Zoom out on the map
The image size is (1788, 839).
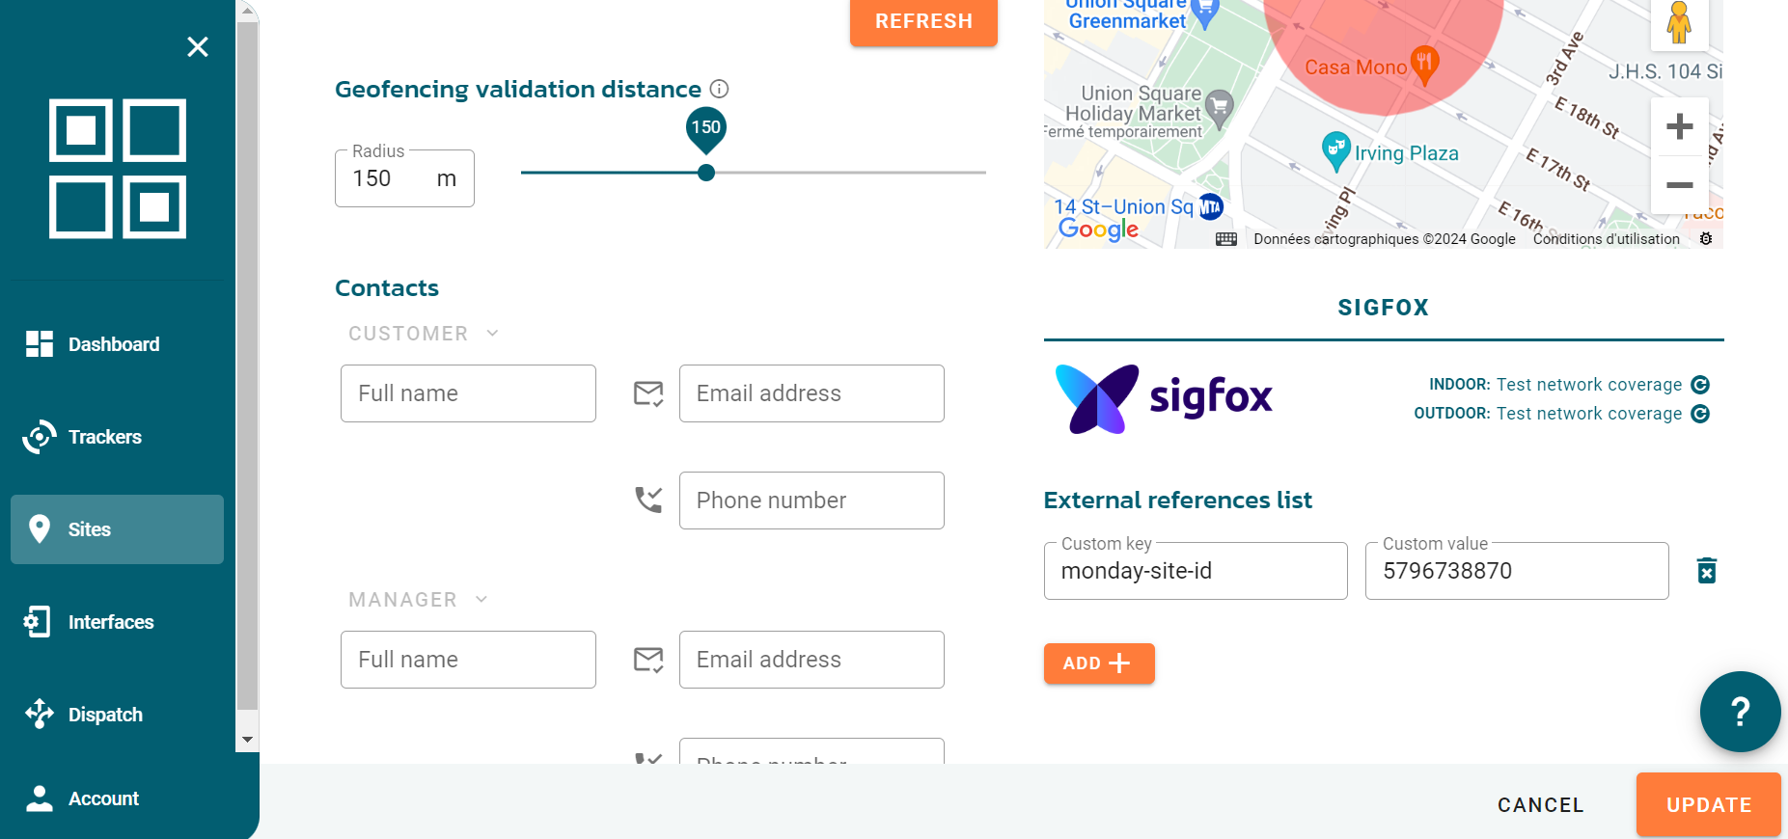[x=1680, y=185]
